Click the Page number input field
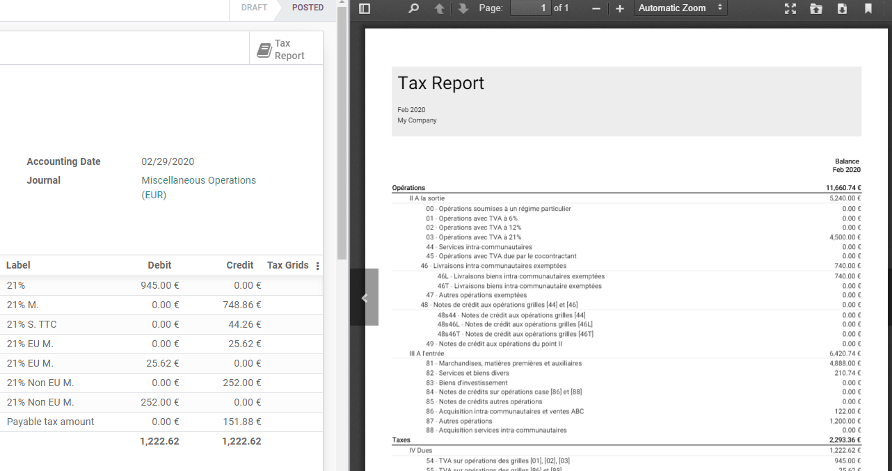The width and height of the screenshot is (892, 471). [529, 8]
